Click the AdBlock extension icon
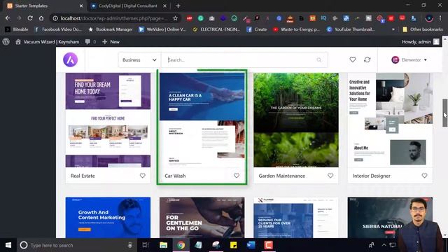Screen dimensions: 448x252 (190, 18)
